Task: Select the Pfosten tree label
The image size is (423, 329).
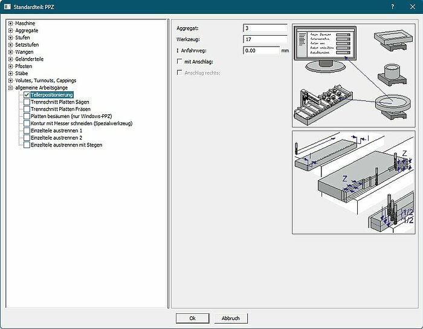Action: 24,67
